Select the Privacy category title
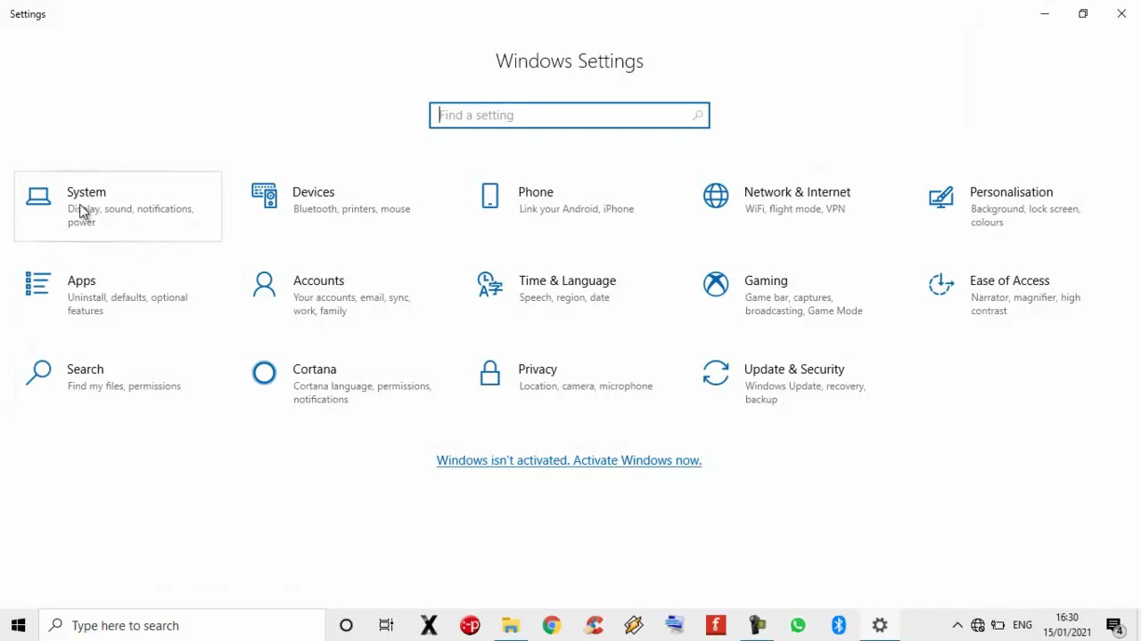 pos(538,369)
